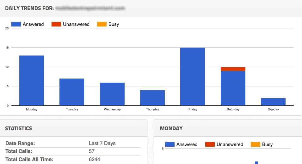Viewport: 302px width, 164px height.
Task: Click the orange Busy swatch in Daily Trends legend
Action: 102,24
